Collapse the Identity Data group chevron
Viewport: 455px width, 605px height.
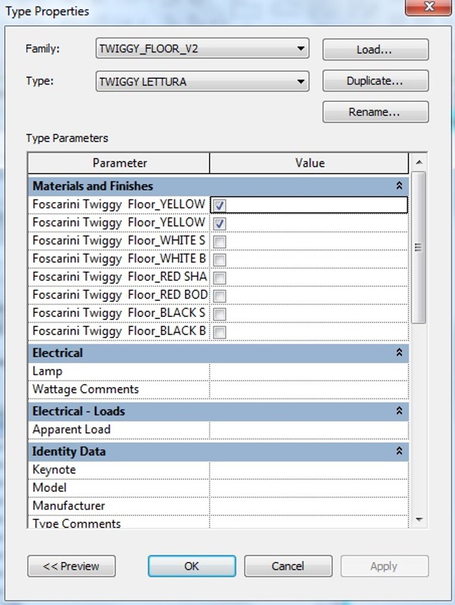[399, 450]
